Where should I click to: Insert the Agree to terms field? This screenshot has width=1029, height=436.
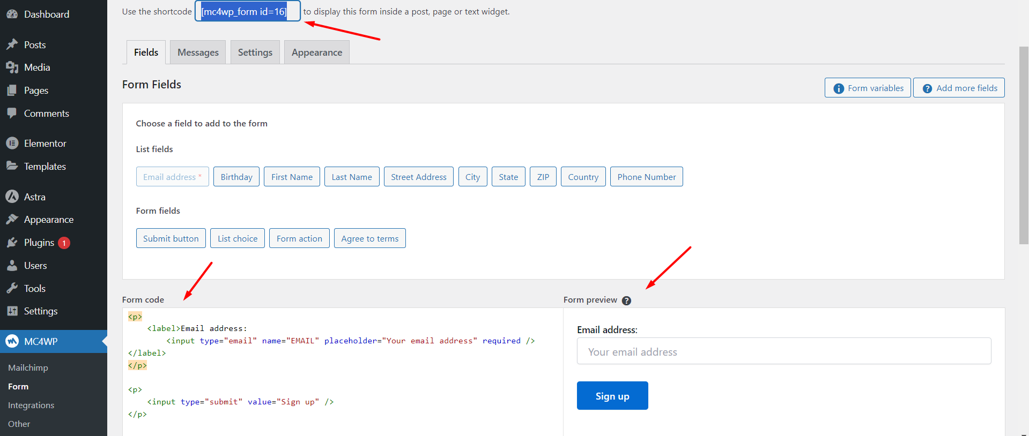(369, 238)
